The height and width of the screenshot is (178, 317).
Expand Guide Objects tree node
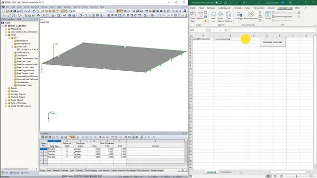[6, 100]
